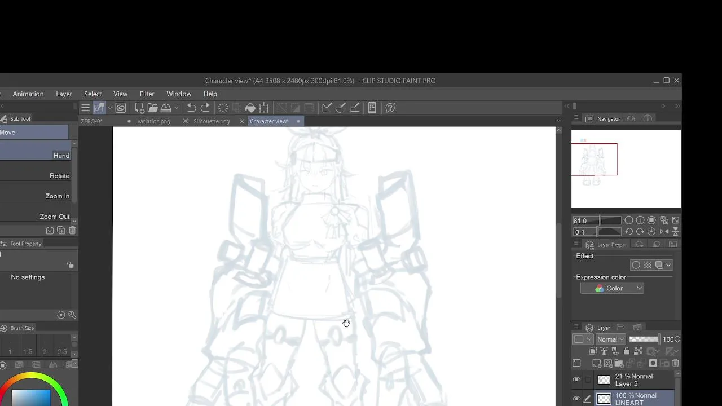Expand the Effect options arrow
This screenshot has width=722, height=406.
tap(668, 265)
